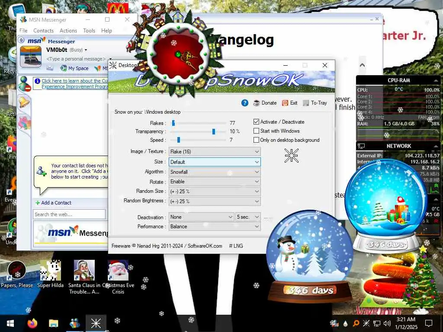
Task: Open the Random Brightness dropdown
Action: [x=215, y=201]
